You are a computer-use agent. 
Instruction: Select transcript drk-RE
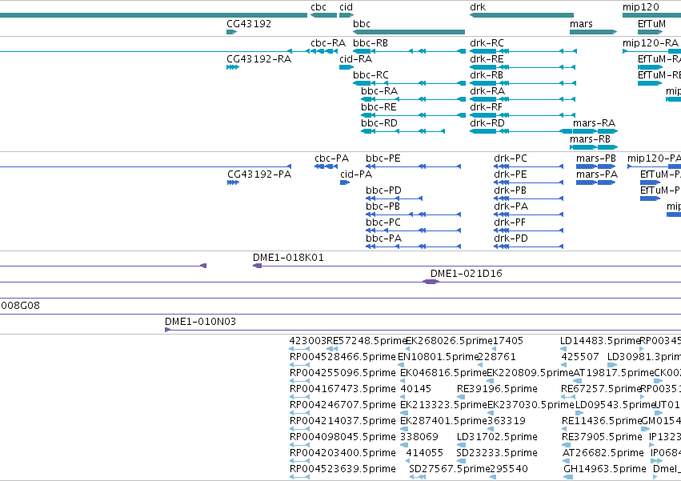tap(523, 67)
